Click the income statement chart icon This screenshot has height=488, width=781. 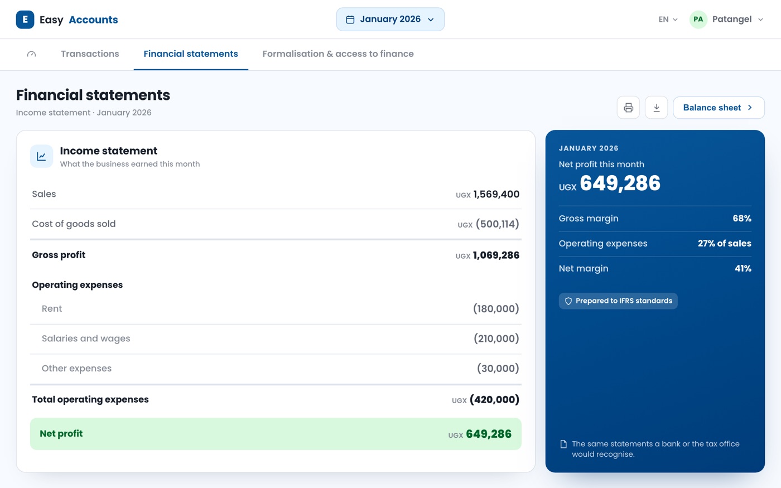[x=42, y=157]
